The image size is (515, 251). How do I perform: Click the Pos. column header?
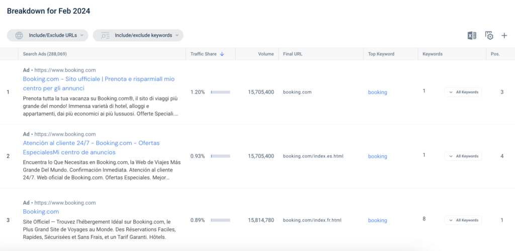[495, 54]
